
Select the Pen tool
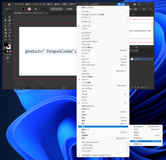click(6, 20)
